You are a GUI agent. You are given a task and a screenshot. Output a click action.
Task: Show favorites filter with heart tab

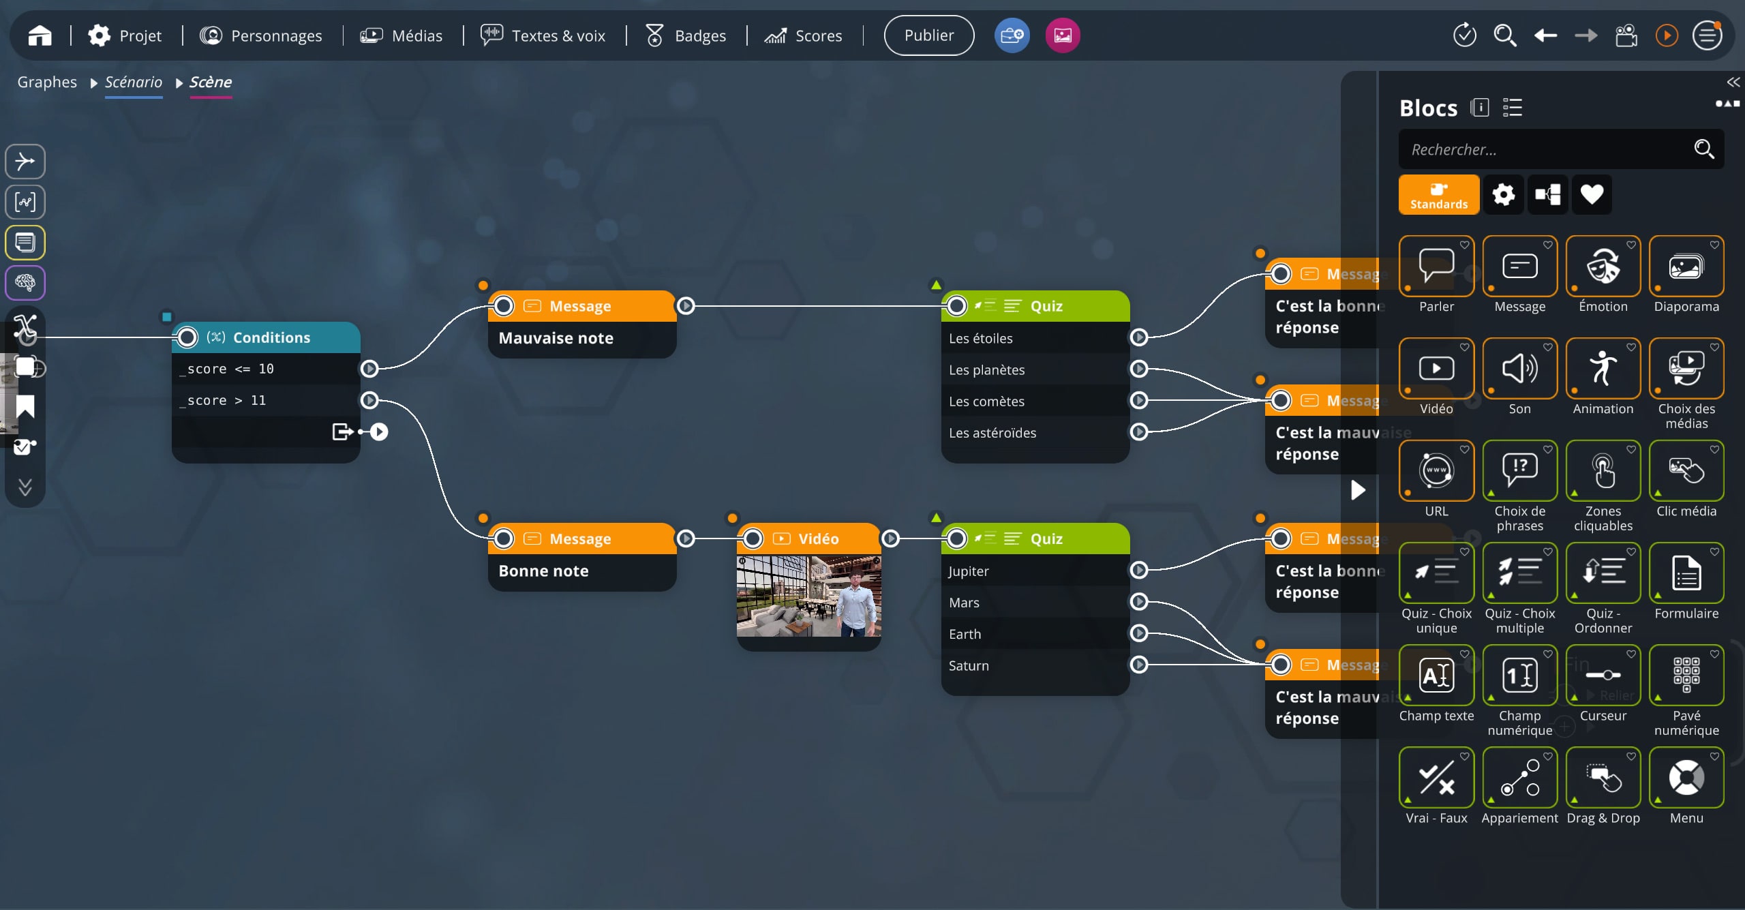(1592, 195)
